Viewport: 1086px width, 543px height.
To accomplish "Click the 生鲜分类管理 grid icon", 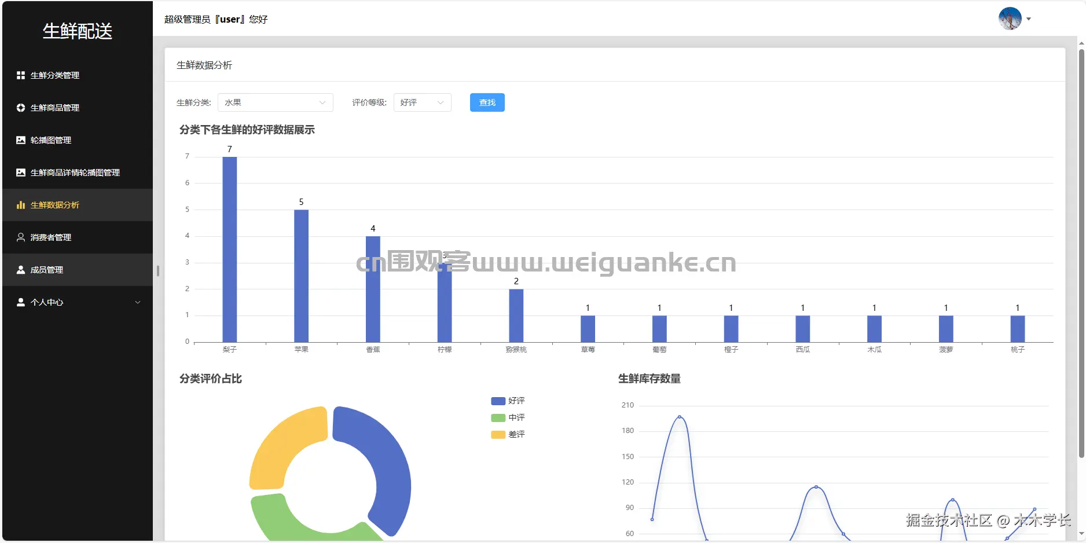I will click(x=21, y=75).
